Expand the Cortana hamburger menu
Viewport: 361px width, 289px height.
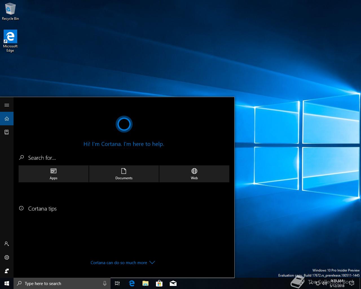(x=7, y=105)
